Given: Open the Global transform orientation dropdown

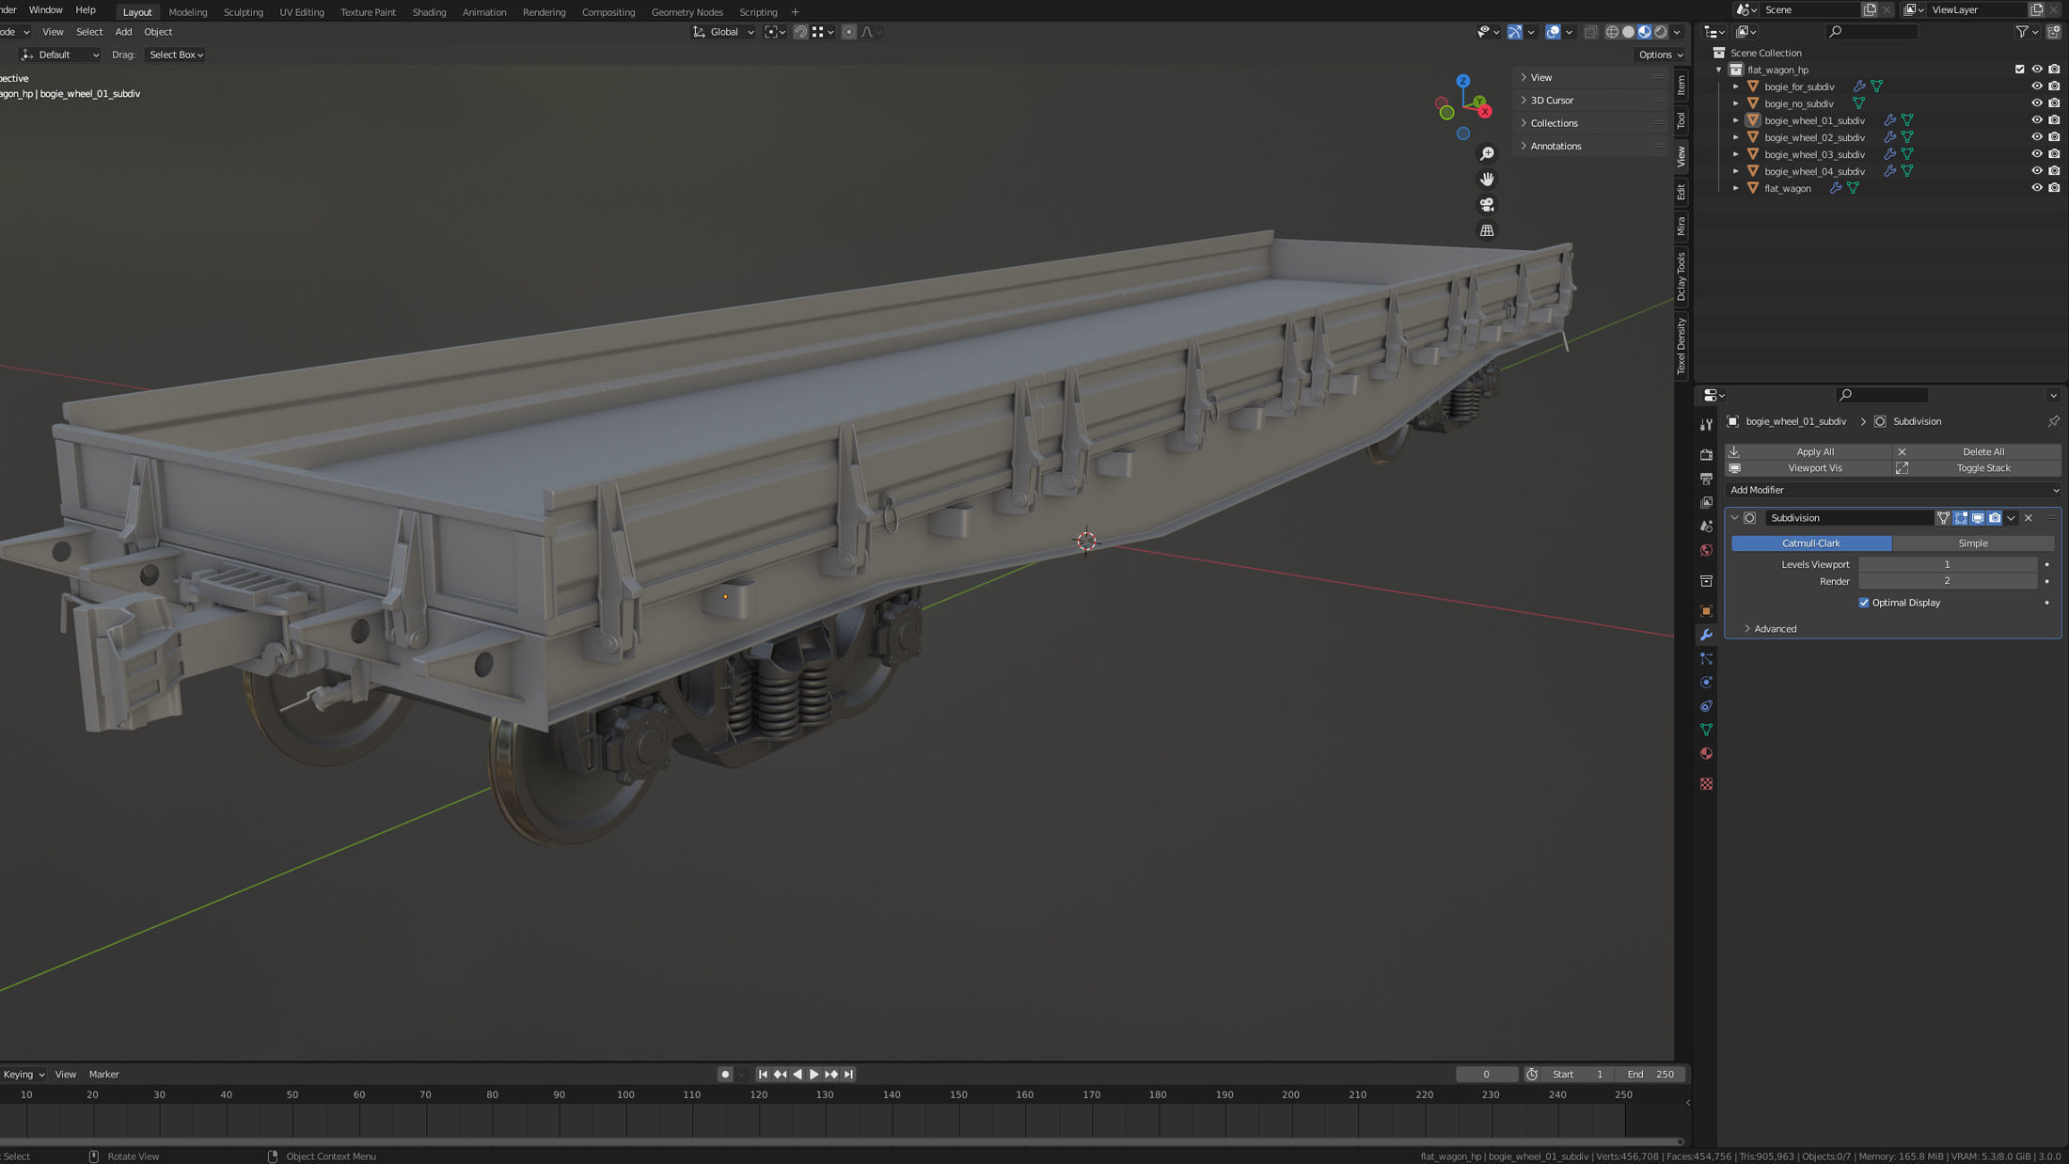Looking at the screenshot, I should [x=724, y=32].
